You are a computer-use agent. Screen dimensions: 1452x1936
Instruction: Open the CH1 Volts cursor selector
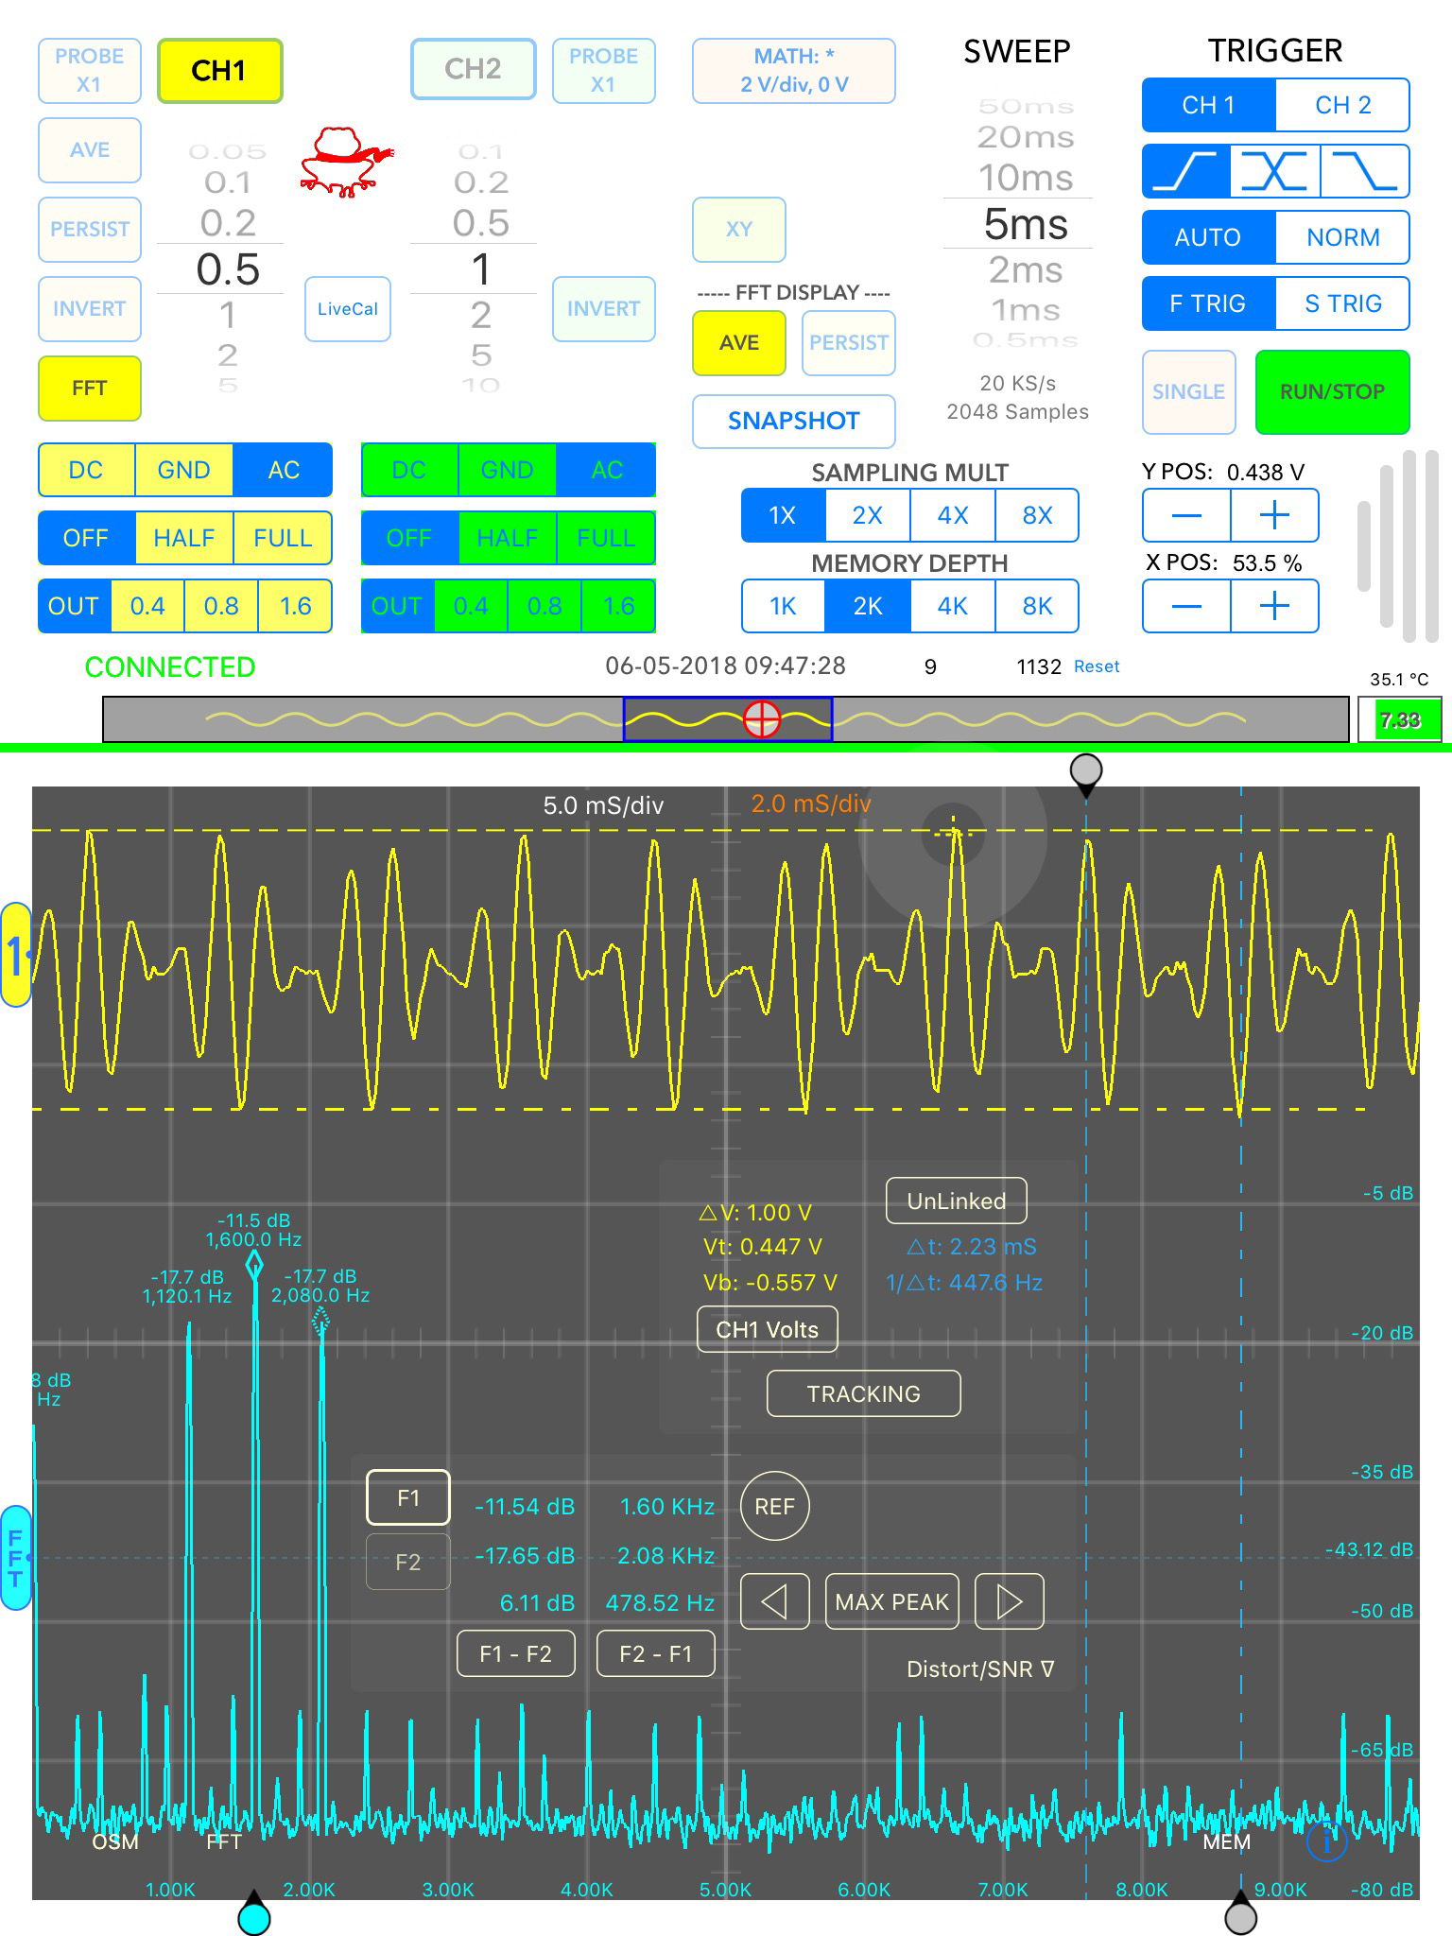(x=767, y=1330)
